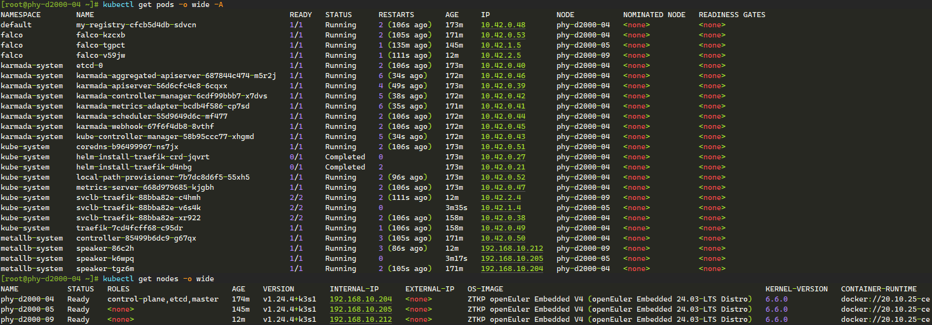Viewport: 932px width, 325px height.
Task: Click IP 192.168.10.212 in the speaker-86c2h row
Action: point(511,248)
